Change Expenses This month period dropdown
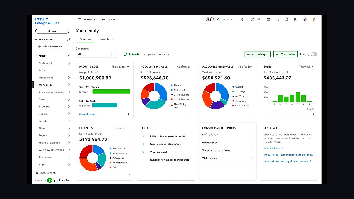Screen dimensions: 354x199 (x=121, y=128)
